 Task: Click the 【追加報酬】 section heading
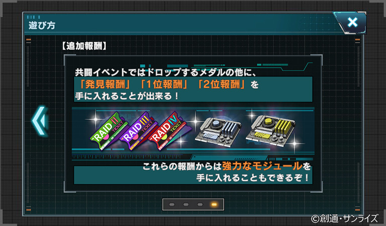(84, 46)
